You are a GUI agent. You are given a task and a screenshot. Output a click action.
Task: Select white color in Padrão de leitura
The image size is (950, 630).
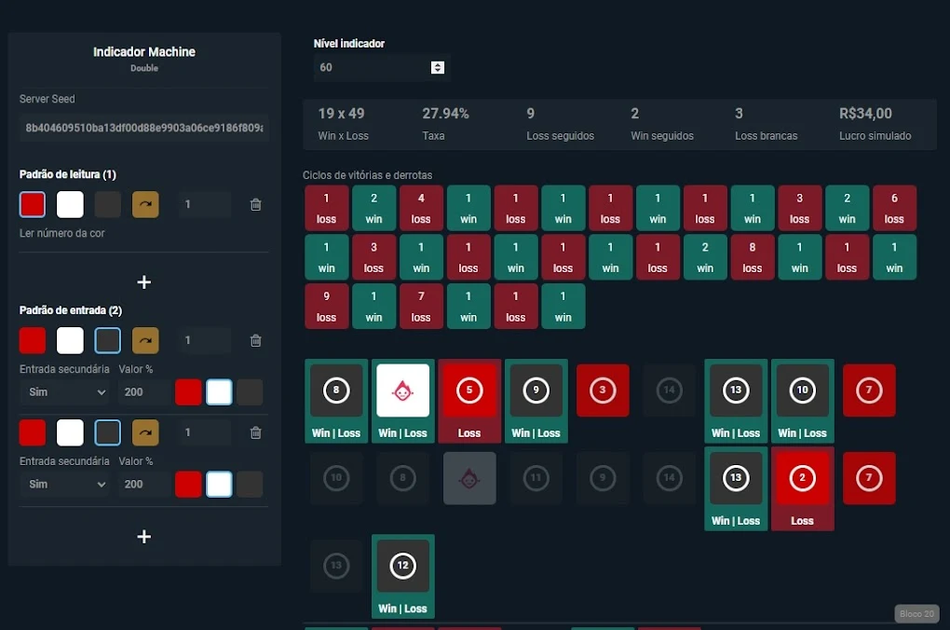click(70, 204)
